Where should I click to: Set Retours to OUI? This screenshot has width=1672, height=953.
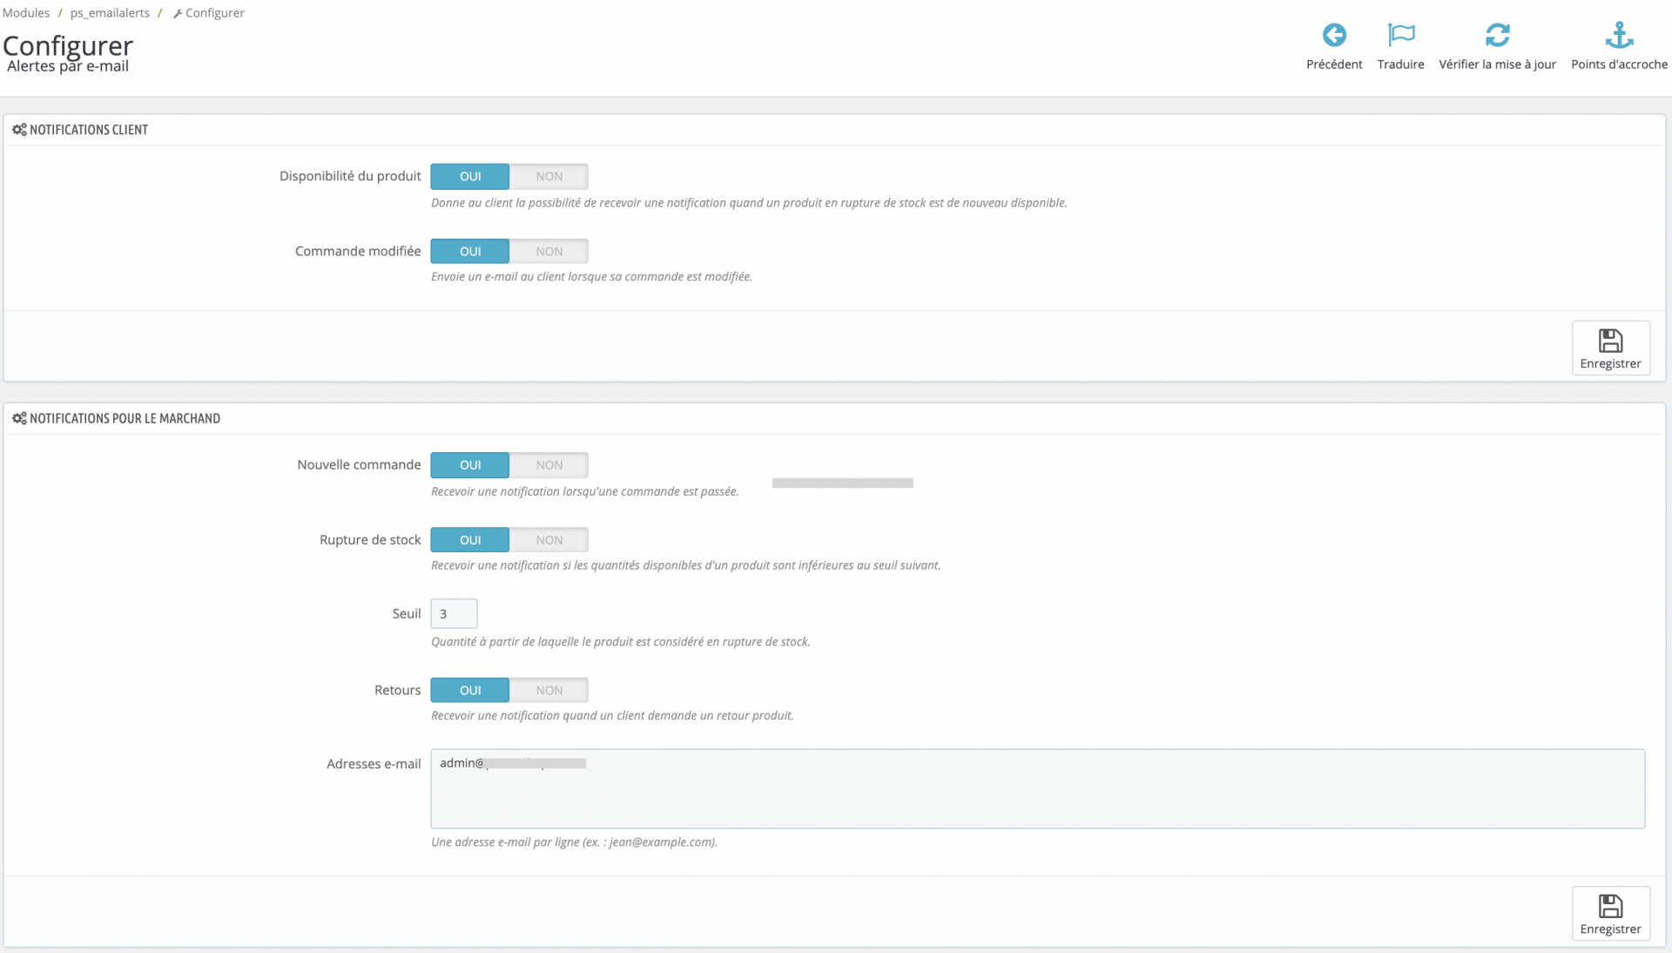click(470, 690)
